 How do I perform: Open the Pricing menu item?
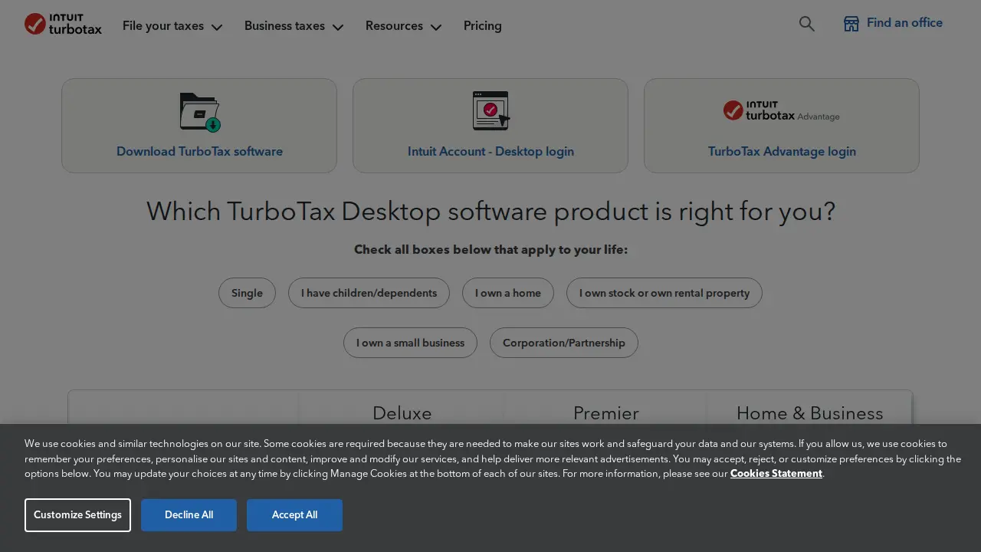point(483,25)
